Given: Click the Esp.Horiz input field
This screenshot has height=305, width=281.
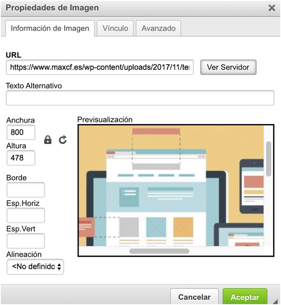Looking at the screenshot, I should (26, 215).
